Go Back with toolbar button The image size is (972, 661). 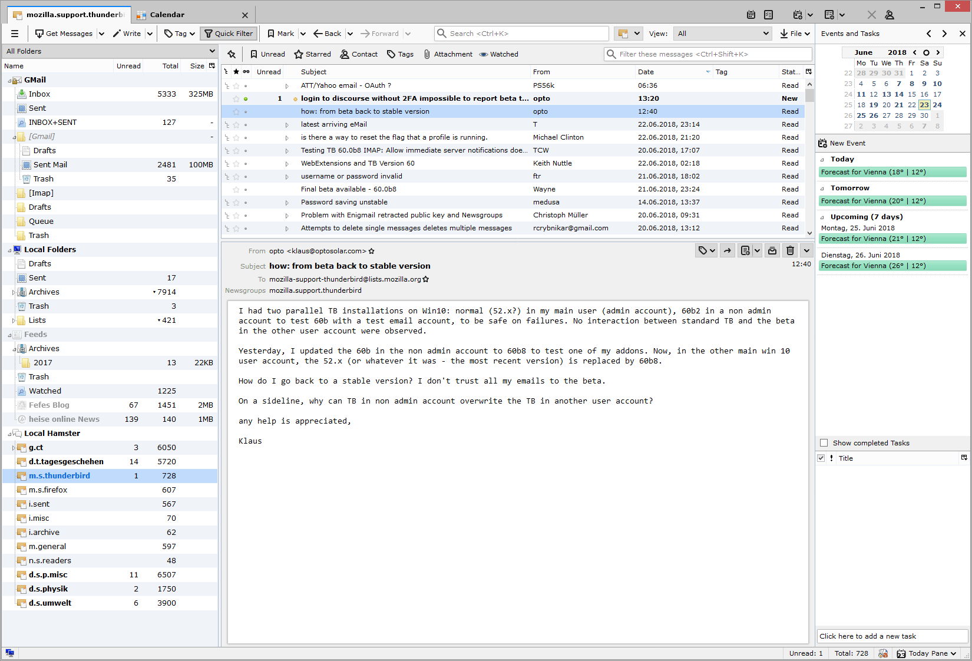coord(328,34)
